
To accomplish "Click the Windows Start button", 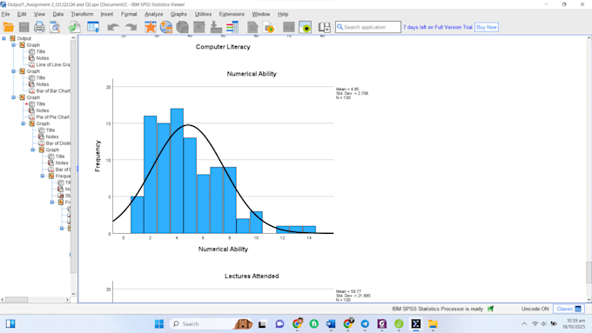I will pos(159,324).
